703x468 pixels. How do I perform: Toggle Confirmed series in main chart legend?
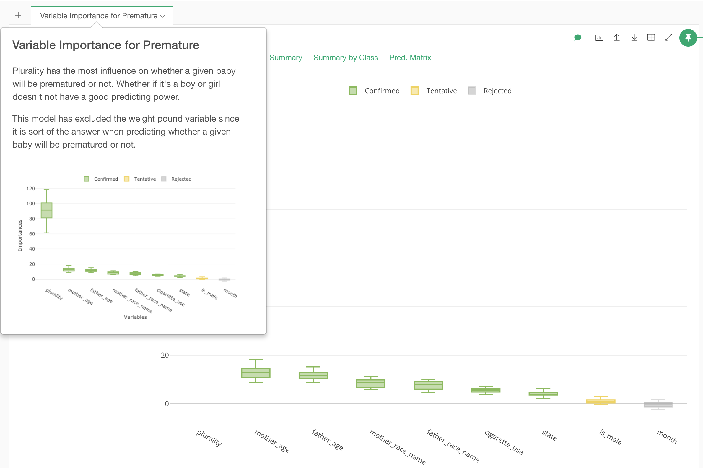[374, 91]
